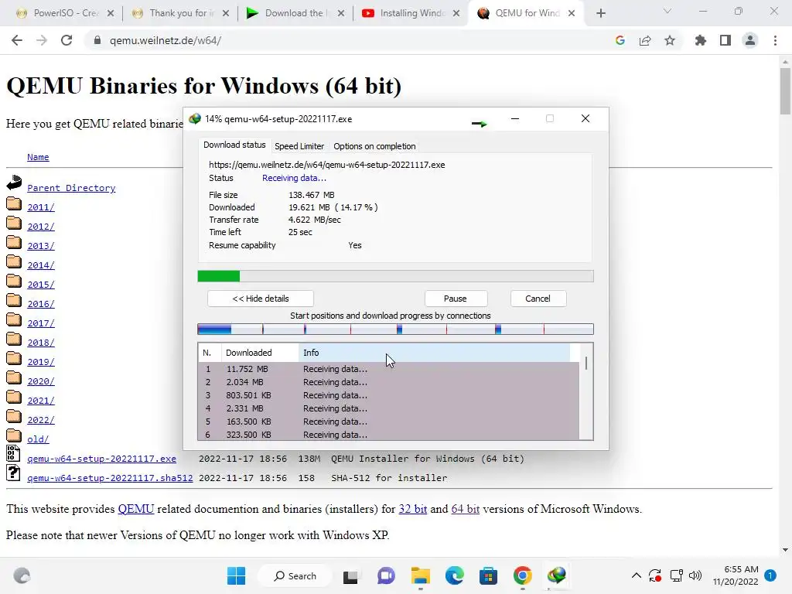Viewport: 792px width, 594px height.
Task: Click the Info column header
Action: coord(435,353)
